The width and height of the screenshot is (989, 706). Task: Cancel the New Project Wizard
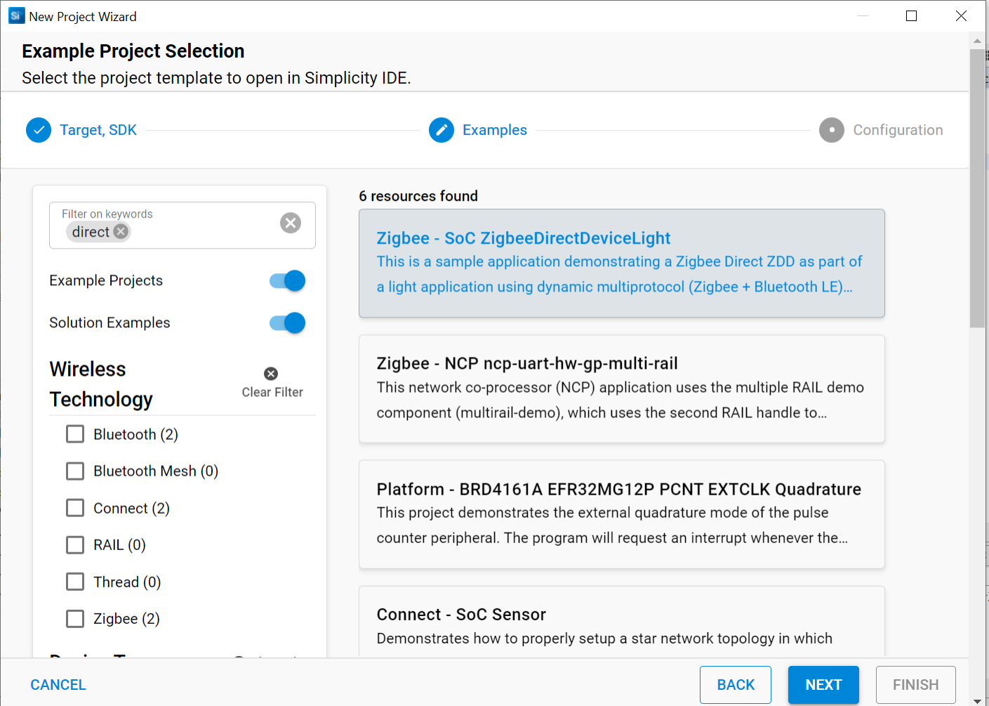pos(58,685)
